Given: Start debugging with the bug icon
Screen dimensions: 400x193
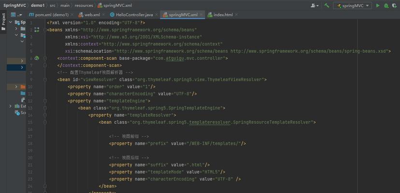Looking at the screenshot, I should click(386, 5).
